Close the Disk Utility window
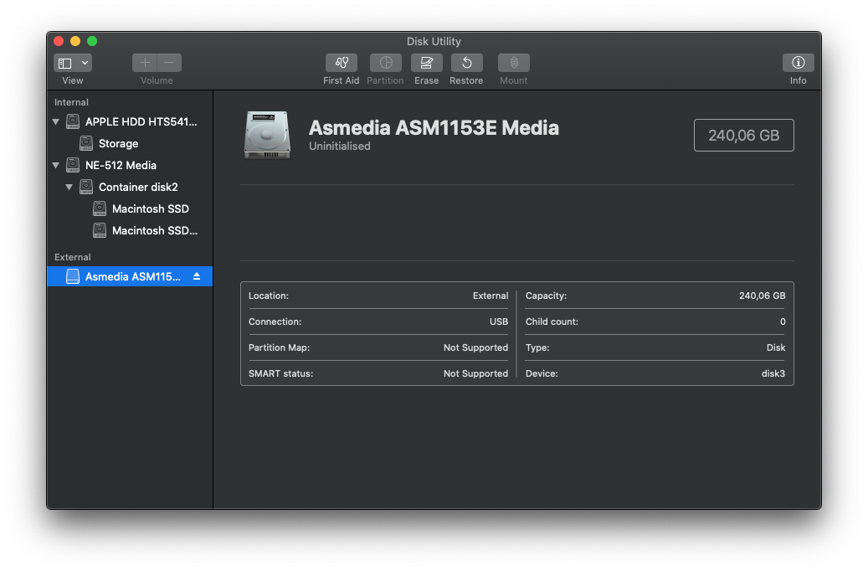The image size is (868, 571). pos(59,41)
